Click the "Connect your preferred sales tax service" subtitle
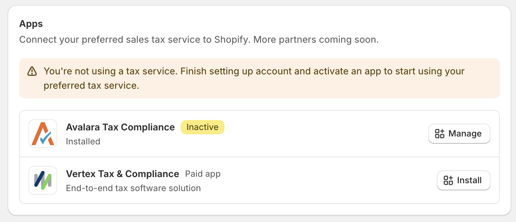The width and height of the screenshot is (516, 222). pyautogui.click(x=133, y=40)
